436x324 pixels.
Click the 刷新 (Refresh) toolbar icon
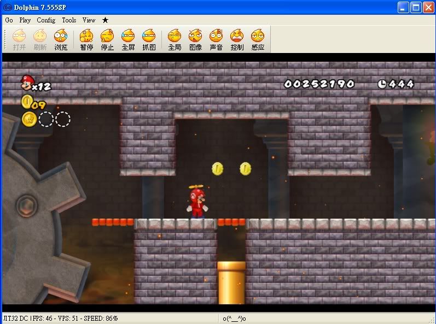pos(40,40)
